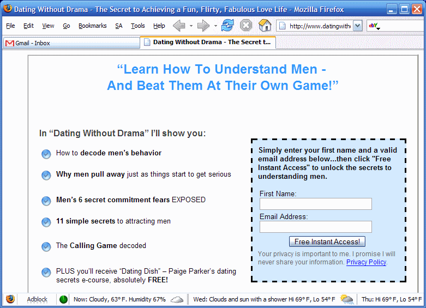The width and height of the screenshot is (426, 308).
Task: Open the Tools menu
Action: click(138, 26)
